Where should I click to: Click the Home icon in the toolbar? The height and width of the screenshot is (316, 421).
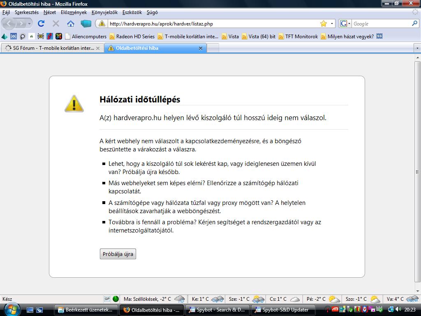(71, 23)
